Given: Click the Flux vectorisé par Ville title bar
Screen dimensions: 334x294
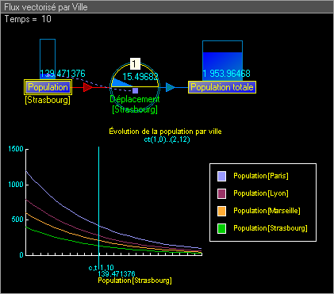Looking at the screenshot, I should coord(167,7).
